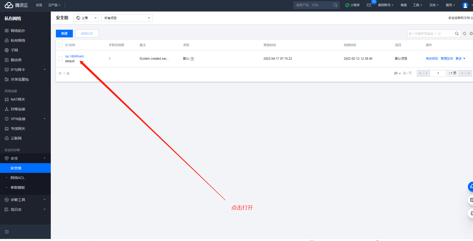Click the refresh icon beside search box

tap(465, 34)
